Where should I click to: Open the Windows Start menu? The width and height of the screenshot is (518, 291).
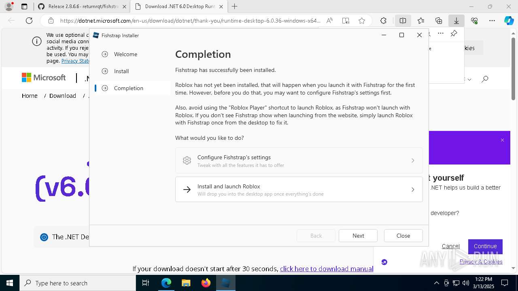[10, 283]
